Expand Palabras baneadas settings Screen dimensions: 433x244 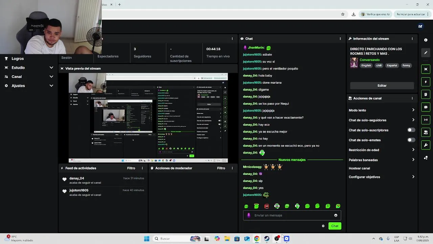point(413,160)
